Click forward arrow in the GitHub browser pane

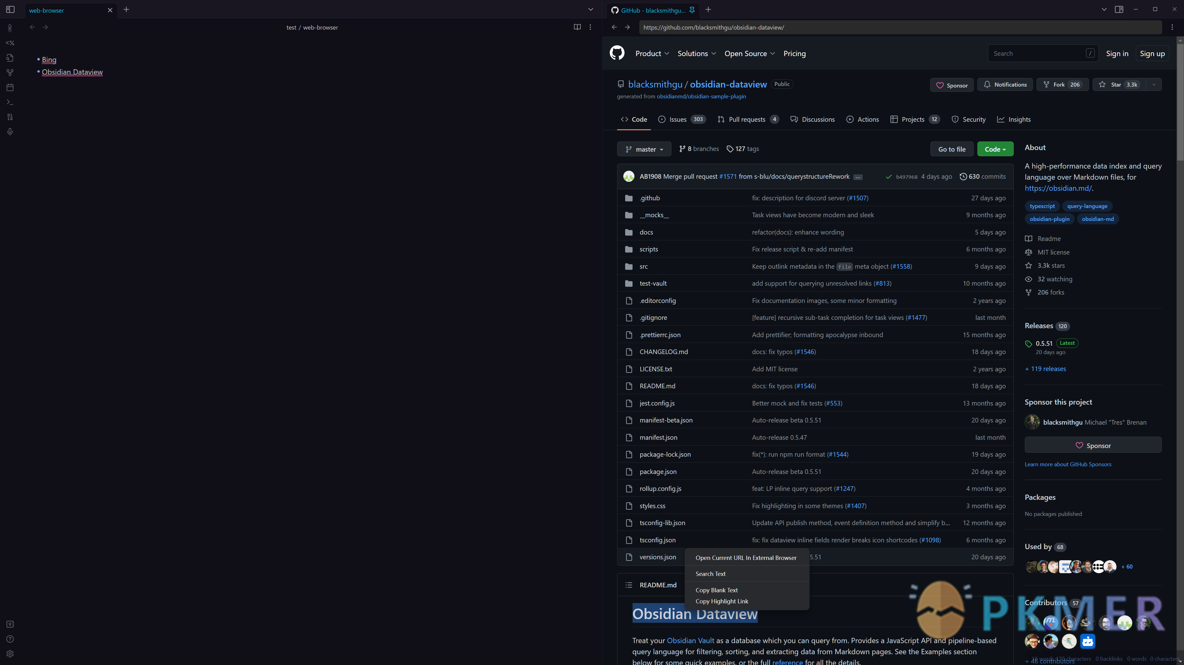pos(627,27)
